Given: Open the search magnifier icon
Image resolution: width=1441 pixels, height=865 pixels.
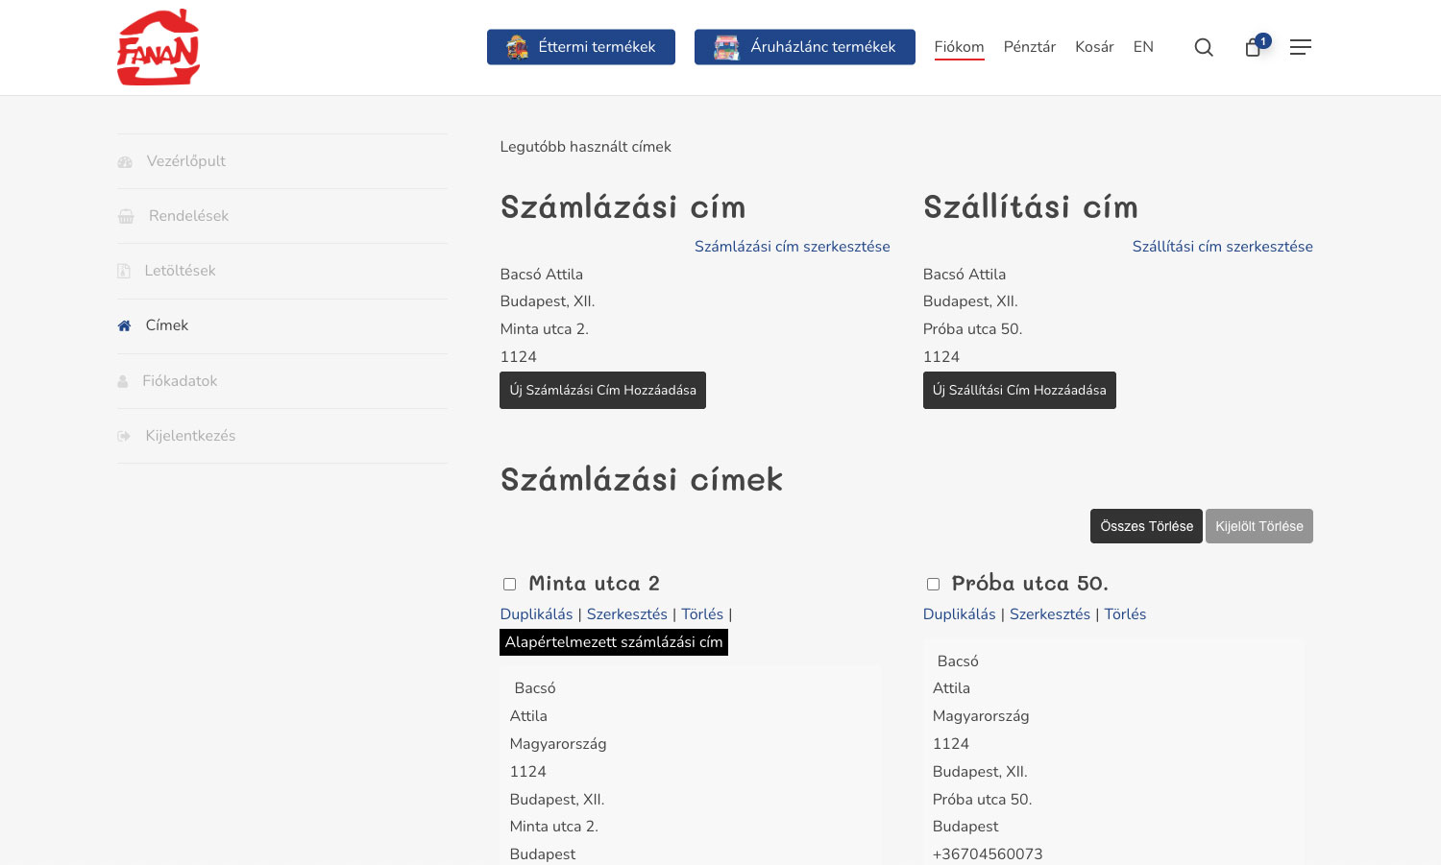Looking at the screenshot, I should 1203,47.
